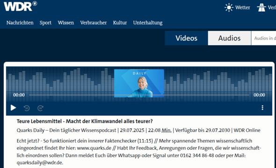The width and height of the screenshot is (276, 168).
Task: Open the Kultur section
Action: click(120, 23)
